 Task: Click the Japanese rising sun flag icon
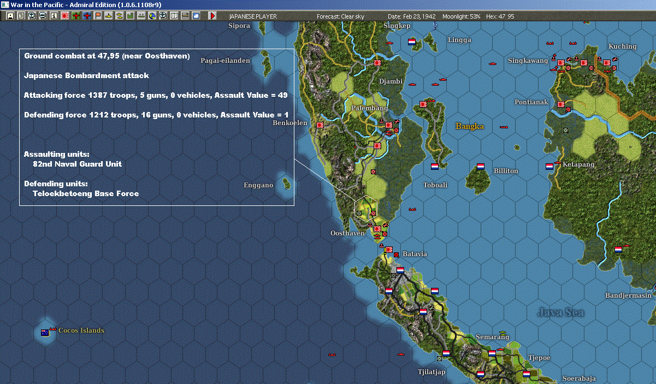[x=65, y=16]
